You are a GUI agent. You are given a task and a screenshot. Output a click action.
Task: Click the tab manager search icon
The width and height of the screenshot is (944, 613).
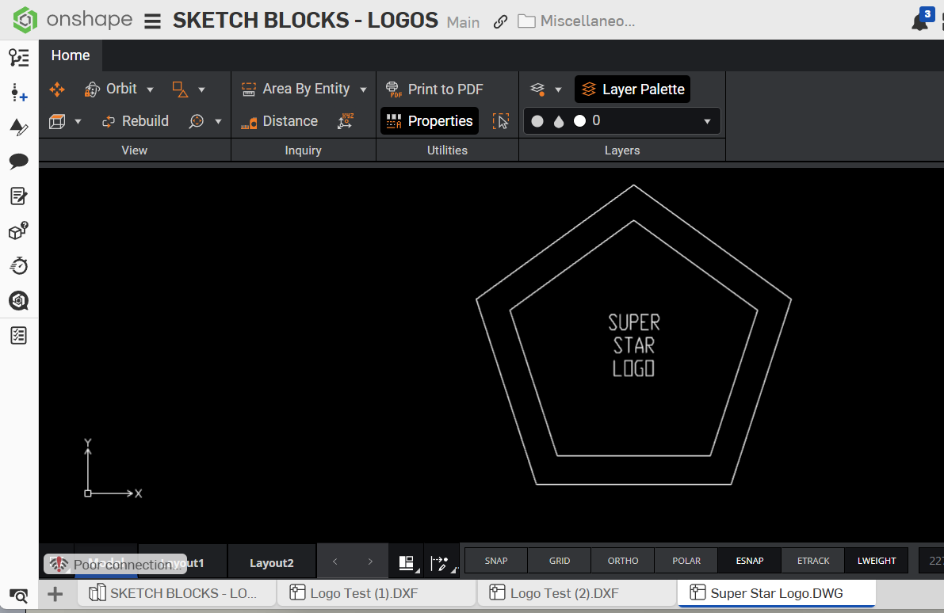19,596
